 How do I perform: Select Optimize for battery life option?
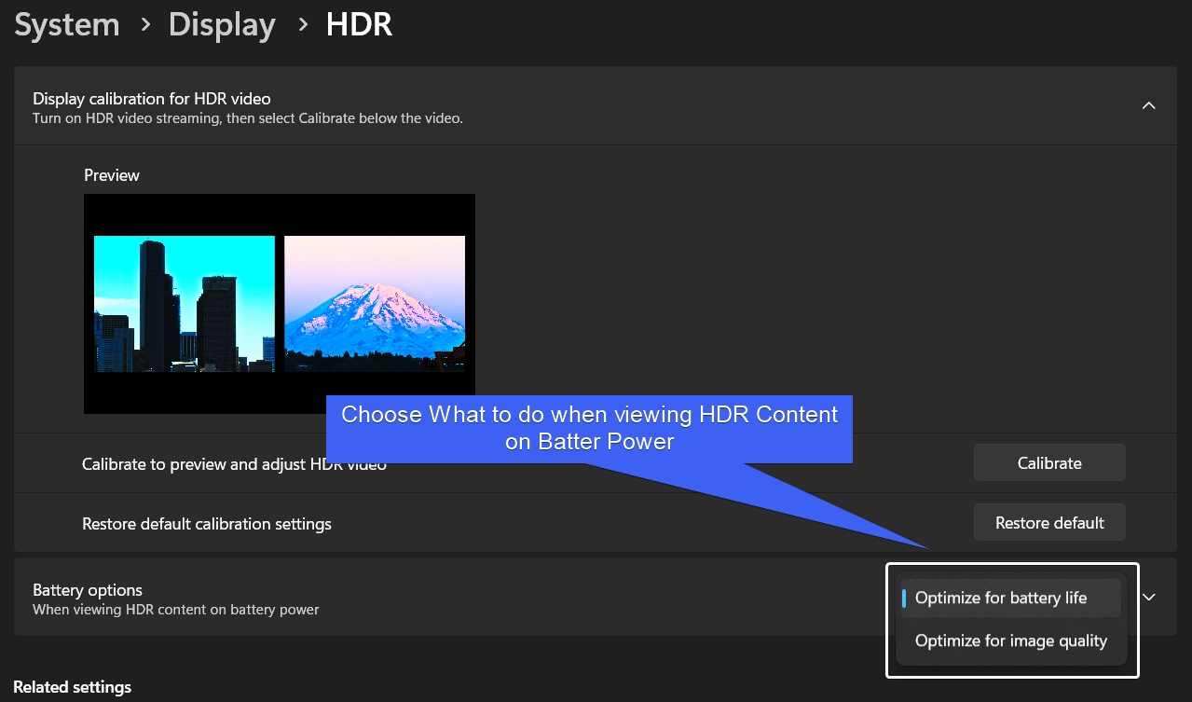pos(1010,598)
